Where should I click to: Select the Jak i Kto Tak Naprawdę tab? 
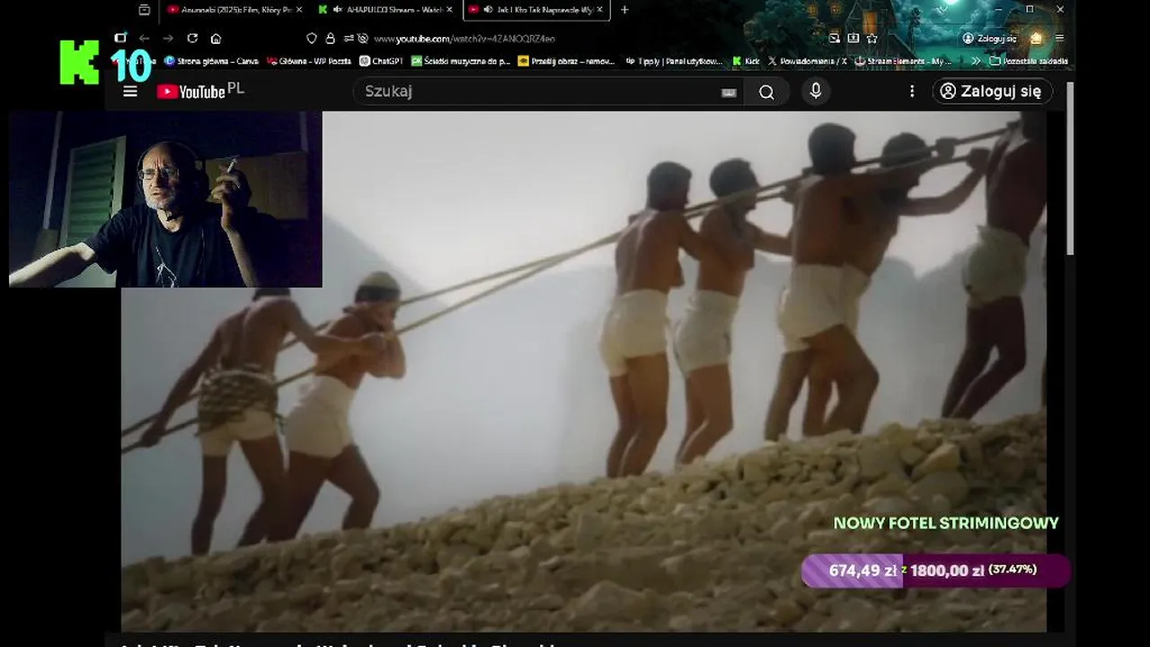pyautogui.click(x=535, y=10)
